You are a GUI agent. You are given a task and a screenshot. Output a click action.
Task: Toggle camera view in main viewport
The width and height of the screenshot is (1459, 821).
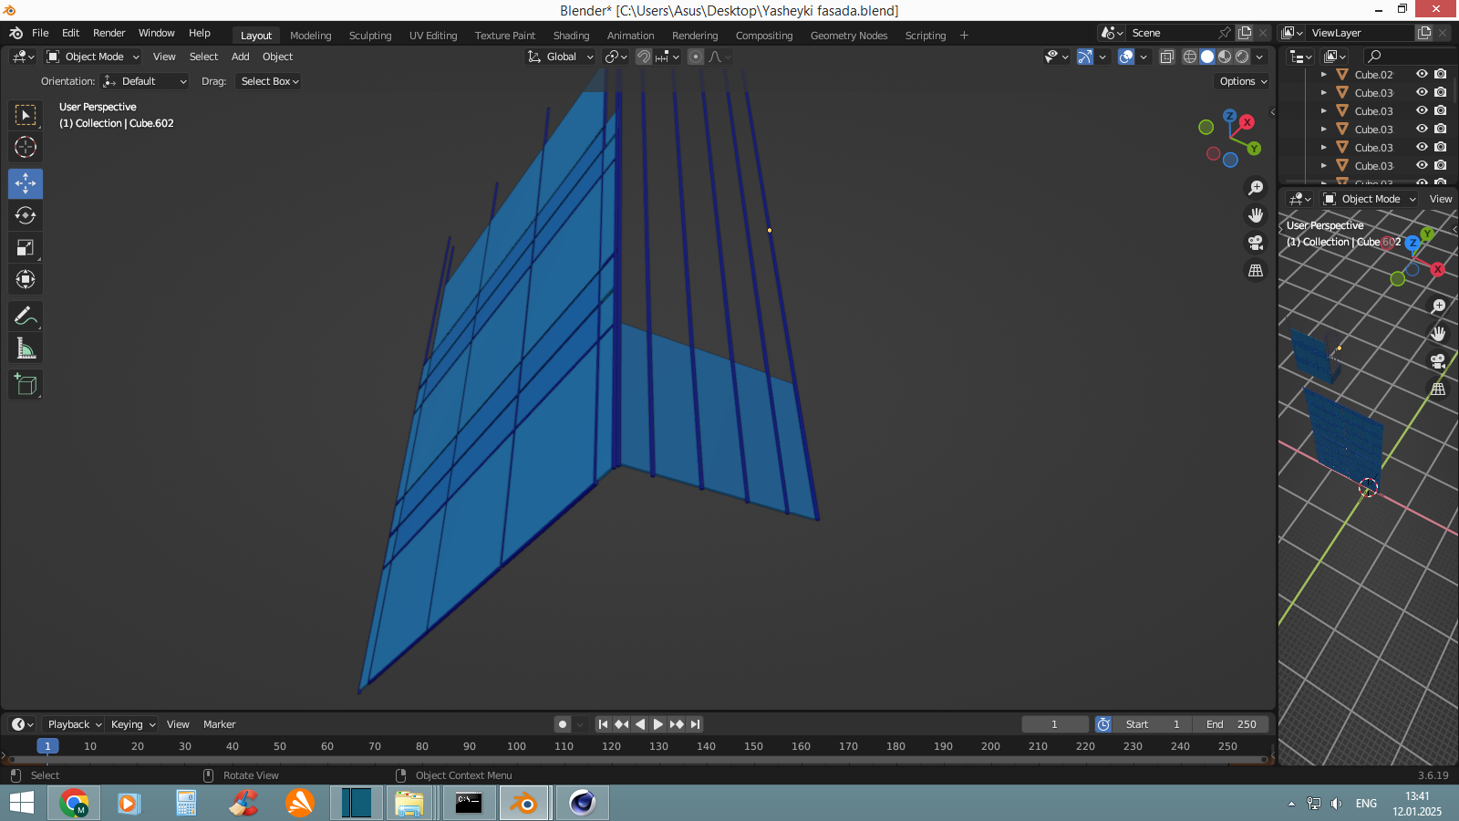point(1256,243)
